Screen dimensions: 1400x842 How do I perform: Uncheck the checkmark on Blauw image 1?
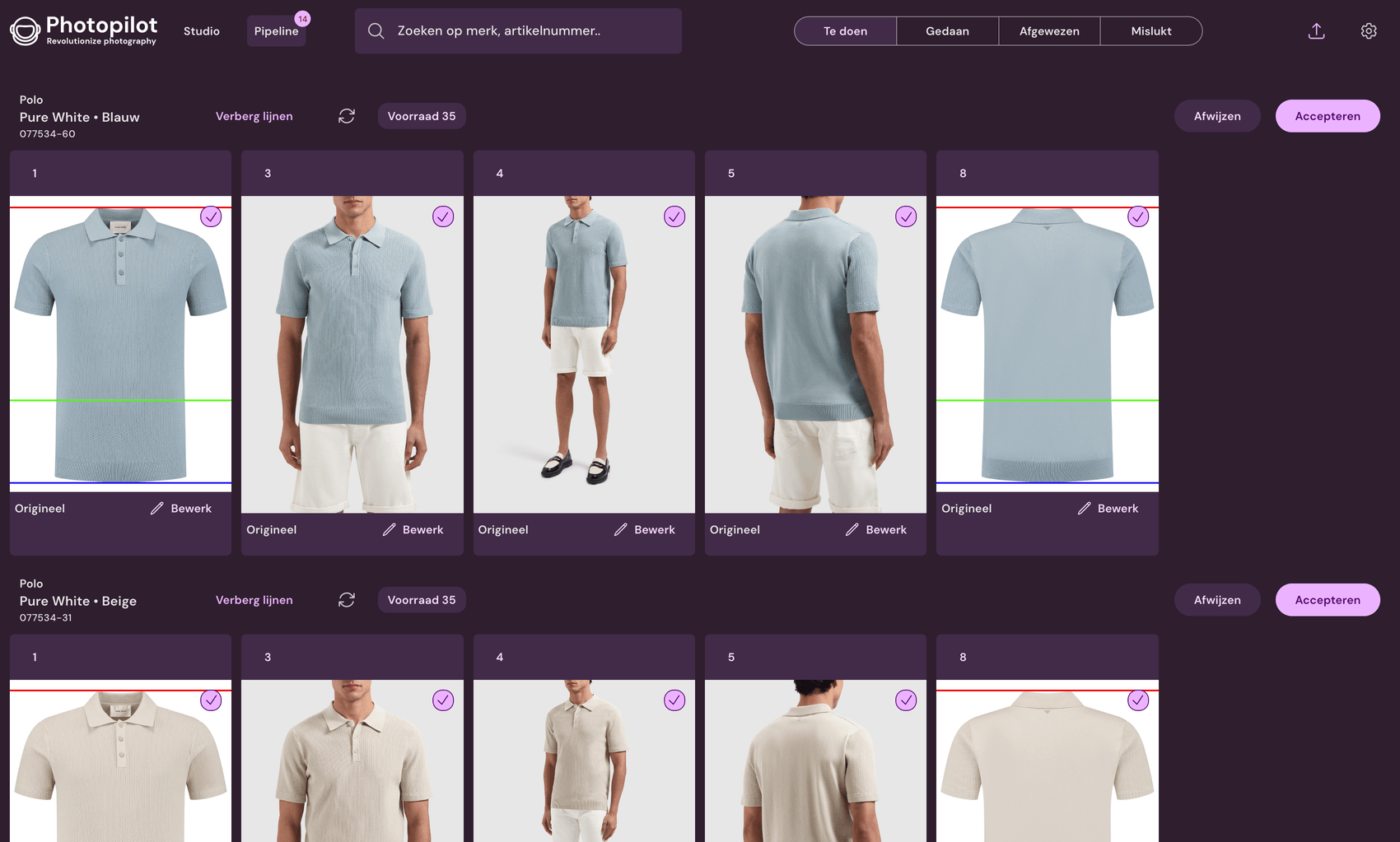point(211,216)
